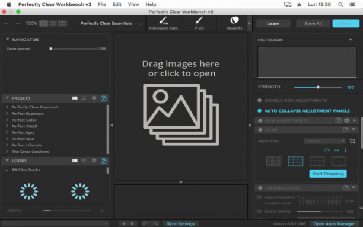Open Presets settings gear
Image resolution: width=363 pixels, height=227 pixels.
click(94, 98)
